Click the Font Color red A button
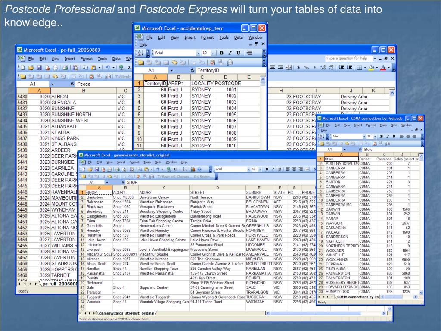This screenshot has height=331, width=441. [x=383, y=67]
